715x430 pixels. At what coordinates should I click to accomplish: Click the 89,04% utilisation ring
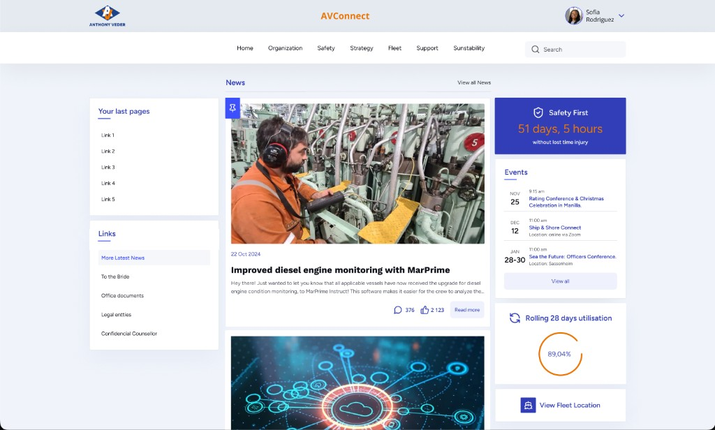click(560, 354)
